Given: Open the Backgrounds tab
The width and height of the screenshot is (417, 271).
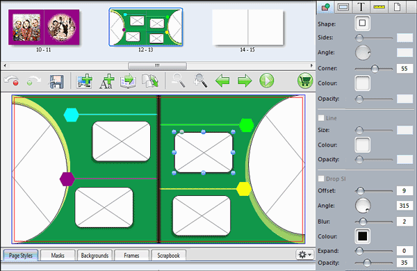Looking at the screenshot, I should [x=95, y=255].
